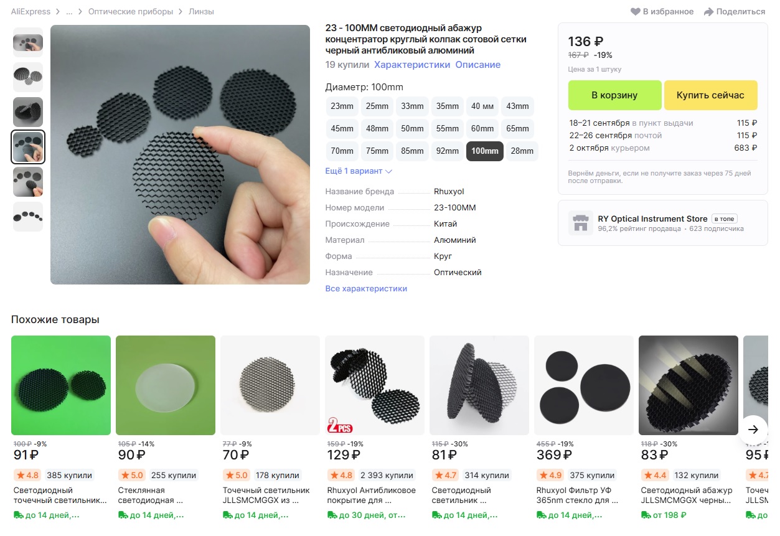Pick the 28mm diameter variant
The image size is (780, 536).
tap(522, 151)
